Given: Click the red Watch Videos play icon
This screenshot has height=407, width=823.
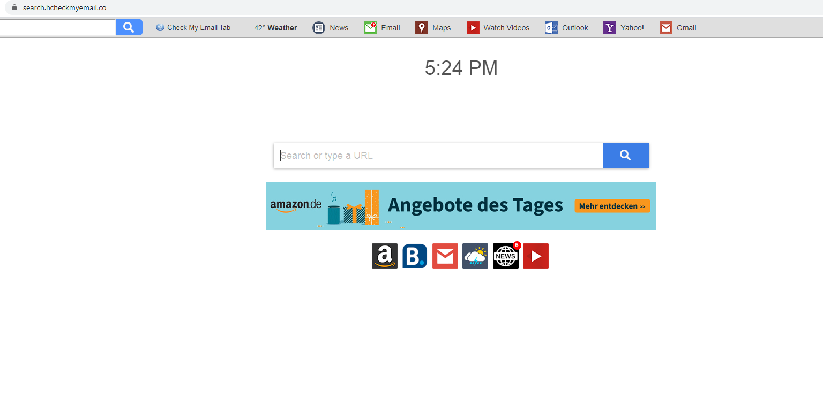Looking at the screenshot, I should click(473, 28).
